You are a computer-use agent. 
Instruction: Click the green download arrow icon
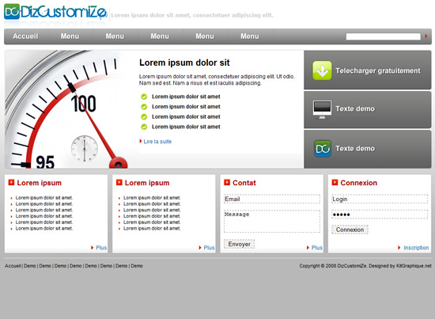pyautogui.click(x=322, y=70)
